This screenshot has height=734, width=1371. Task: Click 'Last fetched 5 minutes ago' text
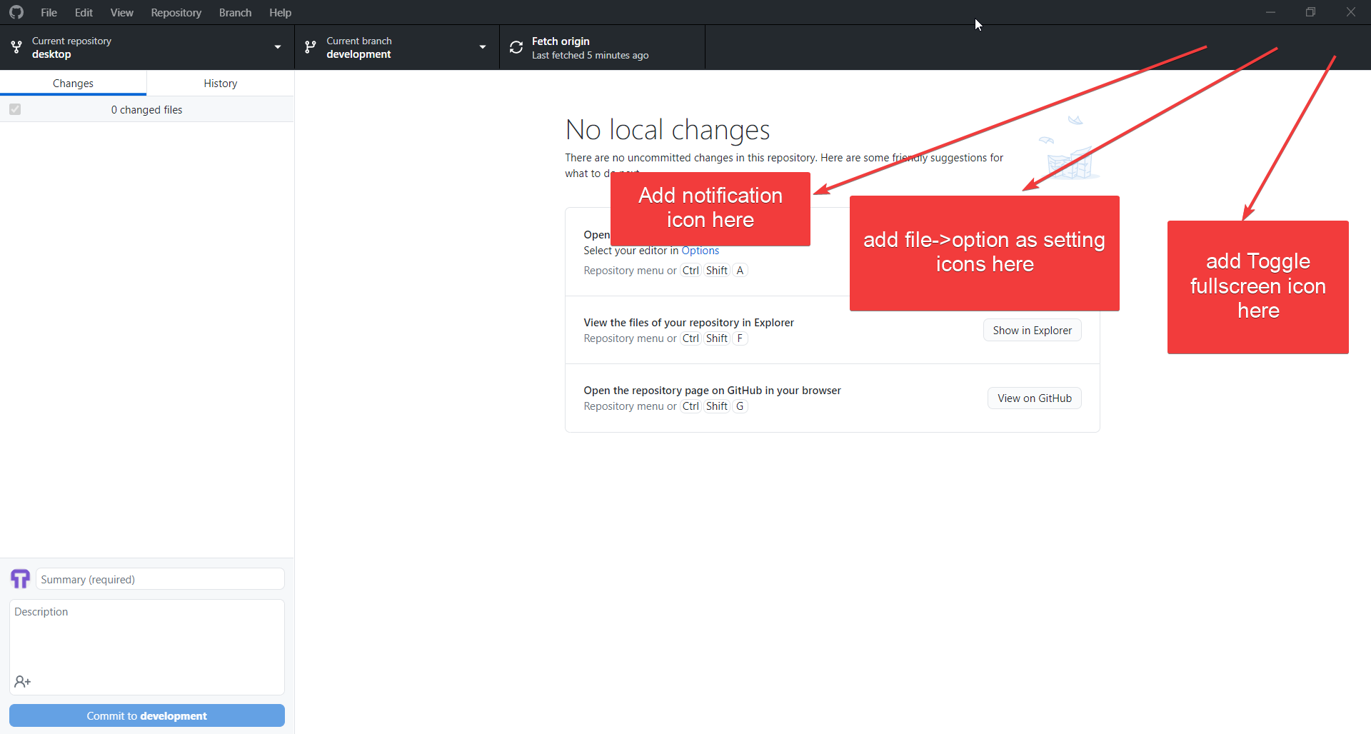point(591,56)
